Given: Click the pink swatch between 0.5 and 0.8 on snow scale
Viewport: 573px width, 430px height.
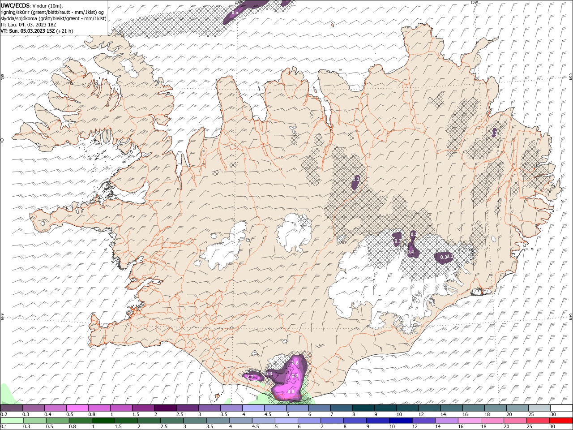Looking at the screenshot, I should coord(77,408).
